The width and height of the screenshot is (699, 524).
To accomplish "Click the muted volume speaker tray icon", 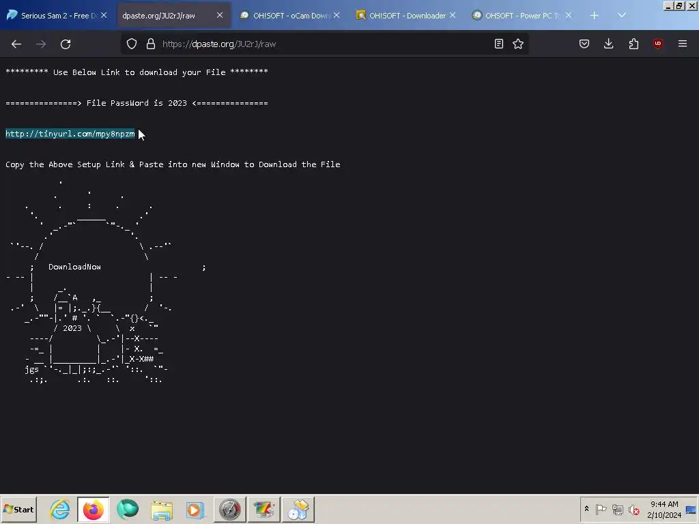I will tap(633, 509).
